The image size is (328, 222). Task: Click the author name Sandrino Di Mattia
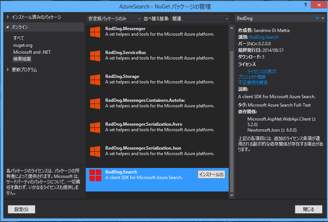pos(272,30)
